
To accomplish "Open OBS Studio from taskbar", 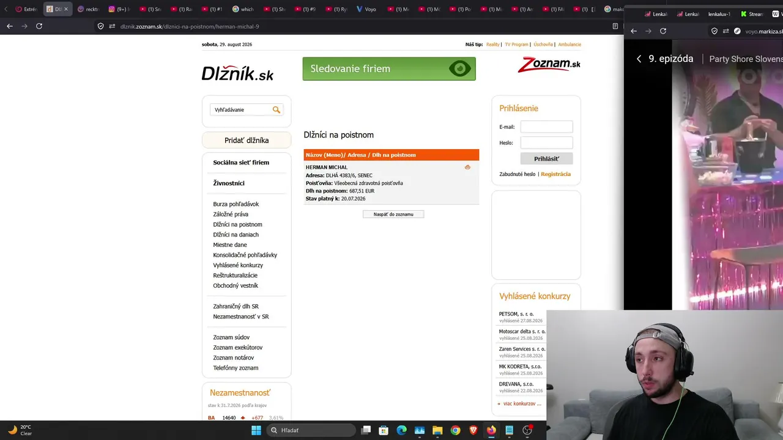I will point(527,430).
